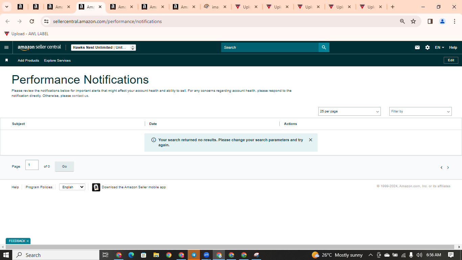The width and height of the screenshot is (462, 260).
Task: Open the Seller Central hamburger menu
Action: coord(6,47)
